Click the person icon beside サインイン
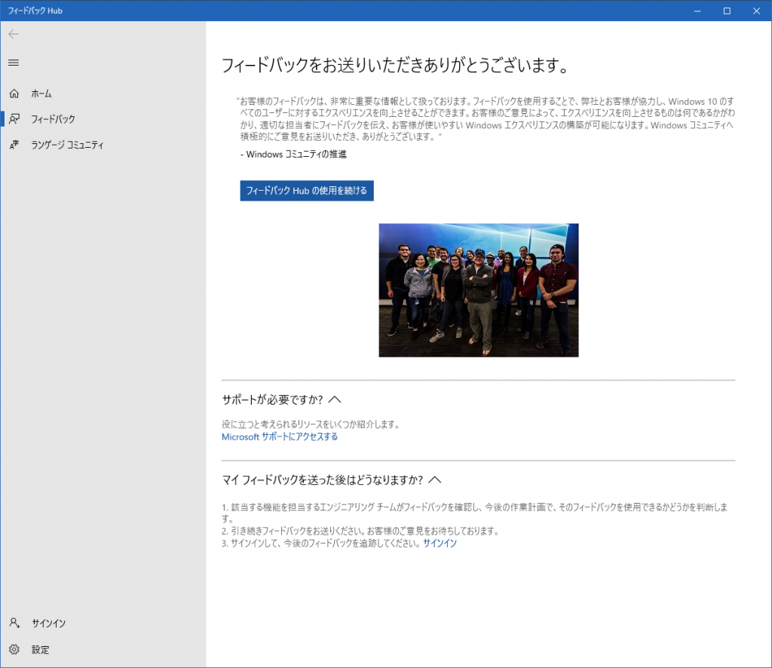Viewport: 772px width, 668px height. pyautogui.click(x=14, y=624)
